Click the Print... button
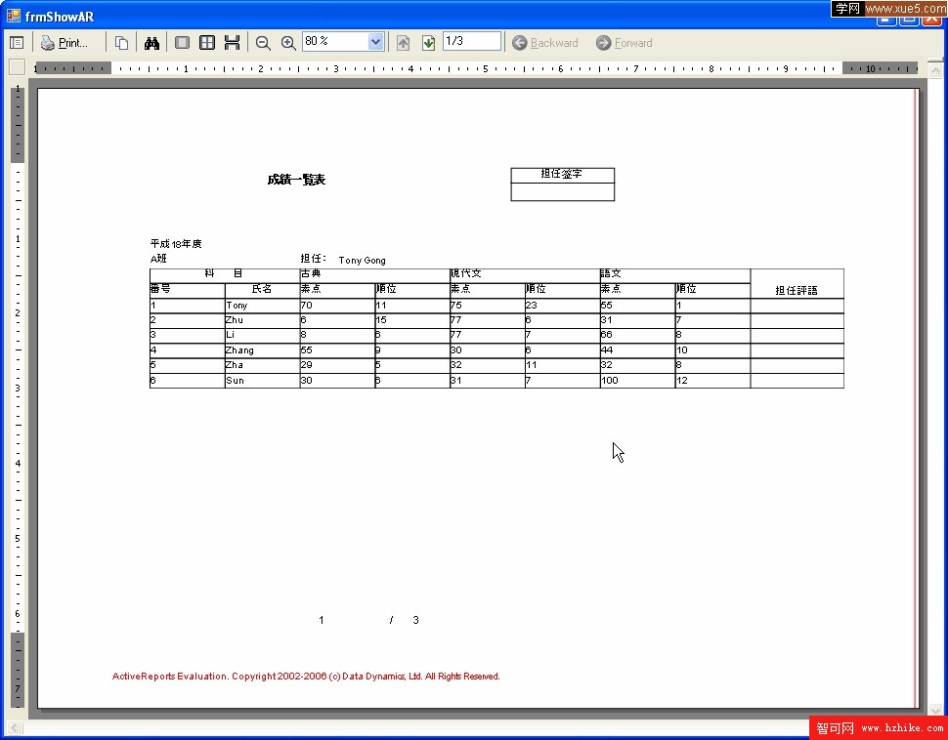 (65, 43)
